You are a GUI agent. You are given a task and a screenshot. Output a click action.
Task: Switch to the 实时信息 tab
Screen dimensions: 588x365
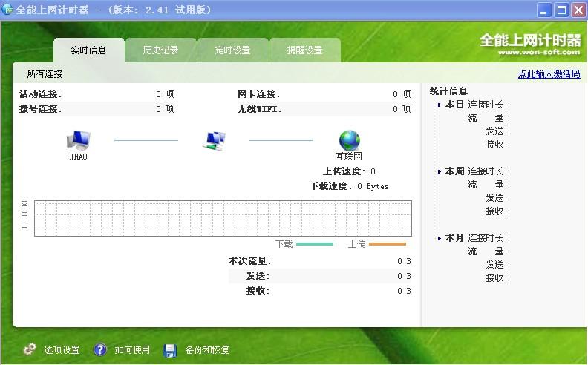click(89, 50)
